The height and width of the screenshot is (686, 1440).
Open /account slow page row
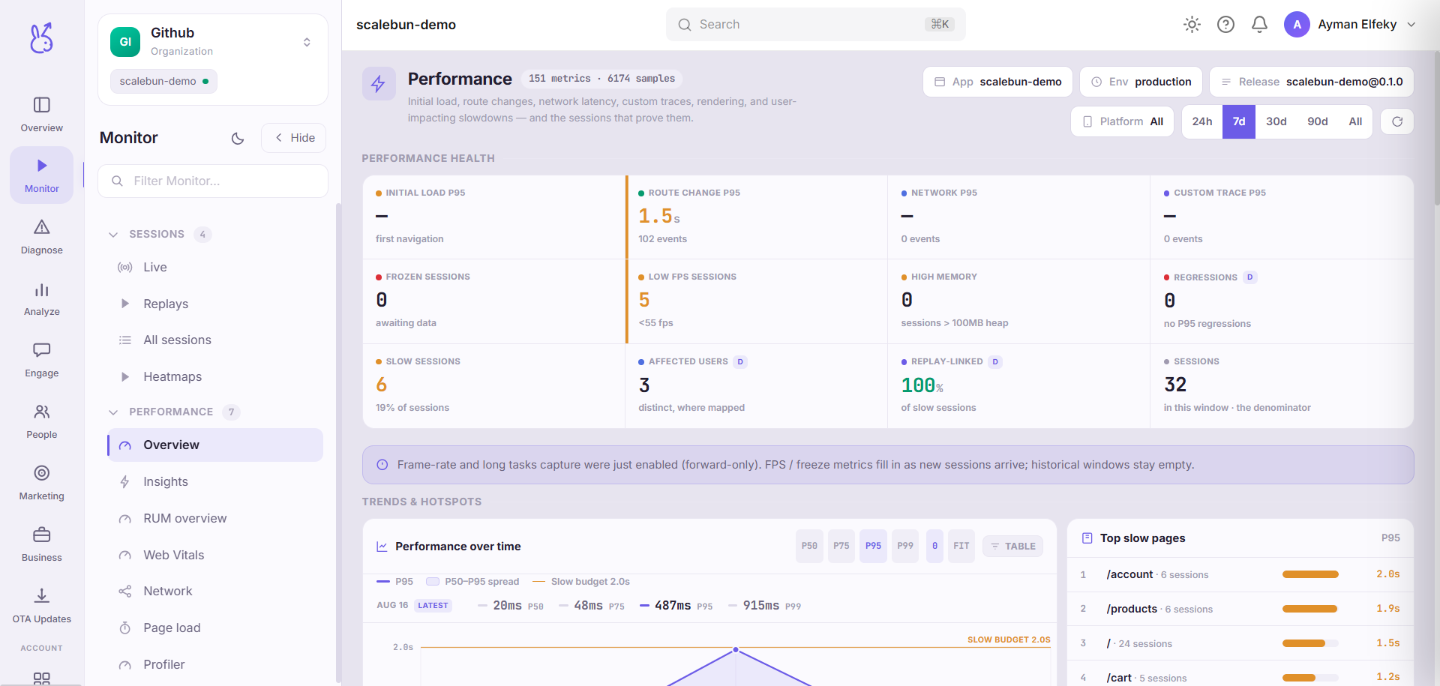coord(1240,574)
